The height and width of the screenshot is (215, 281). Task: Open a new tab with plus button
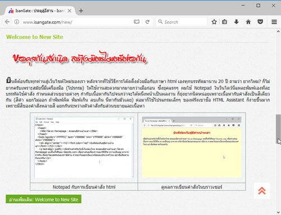[81, 11]
